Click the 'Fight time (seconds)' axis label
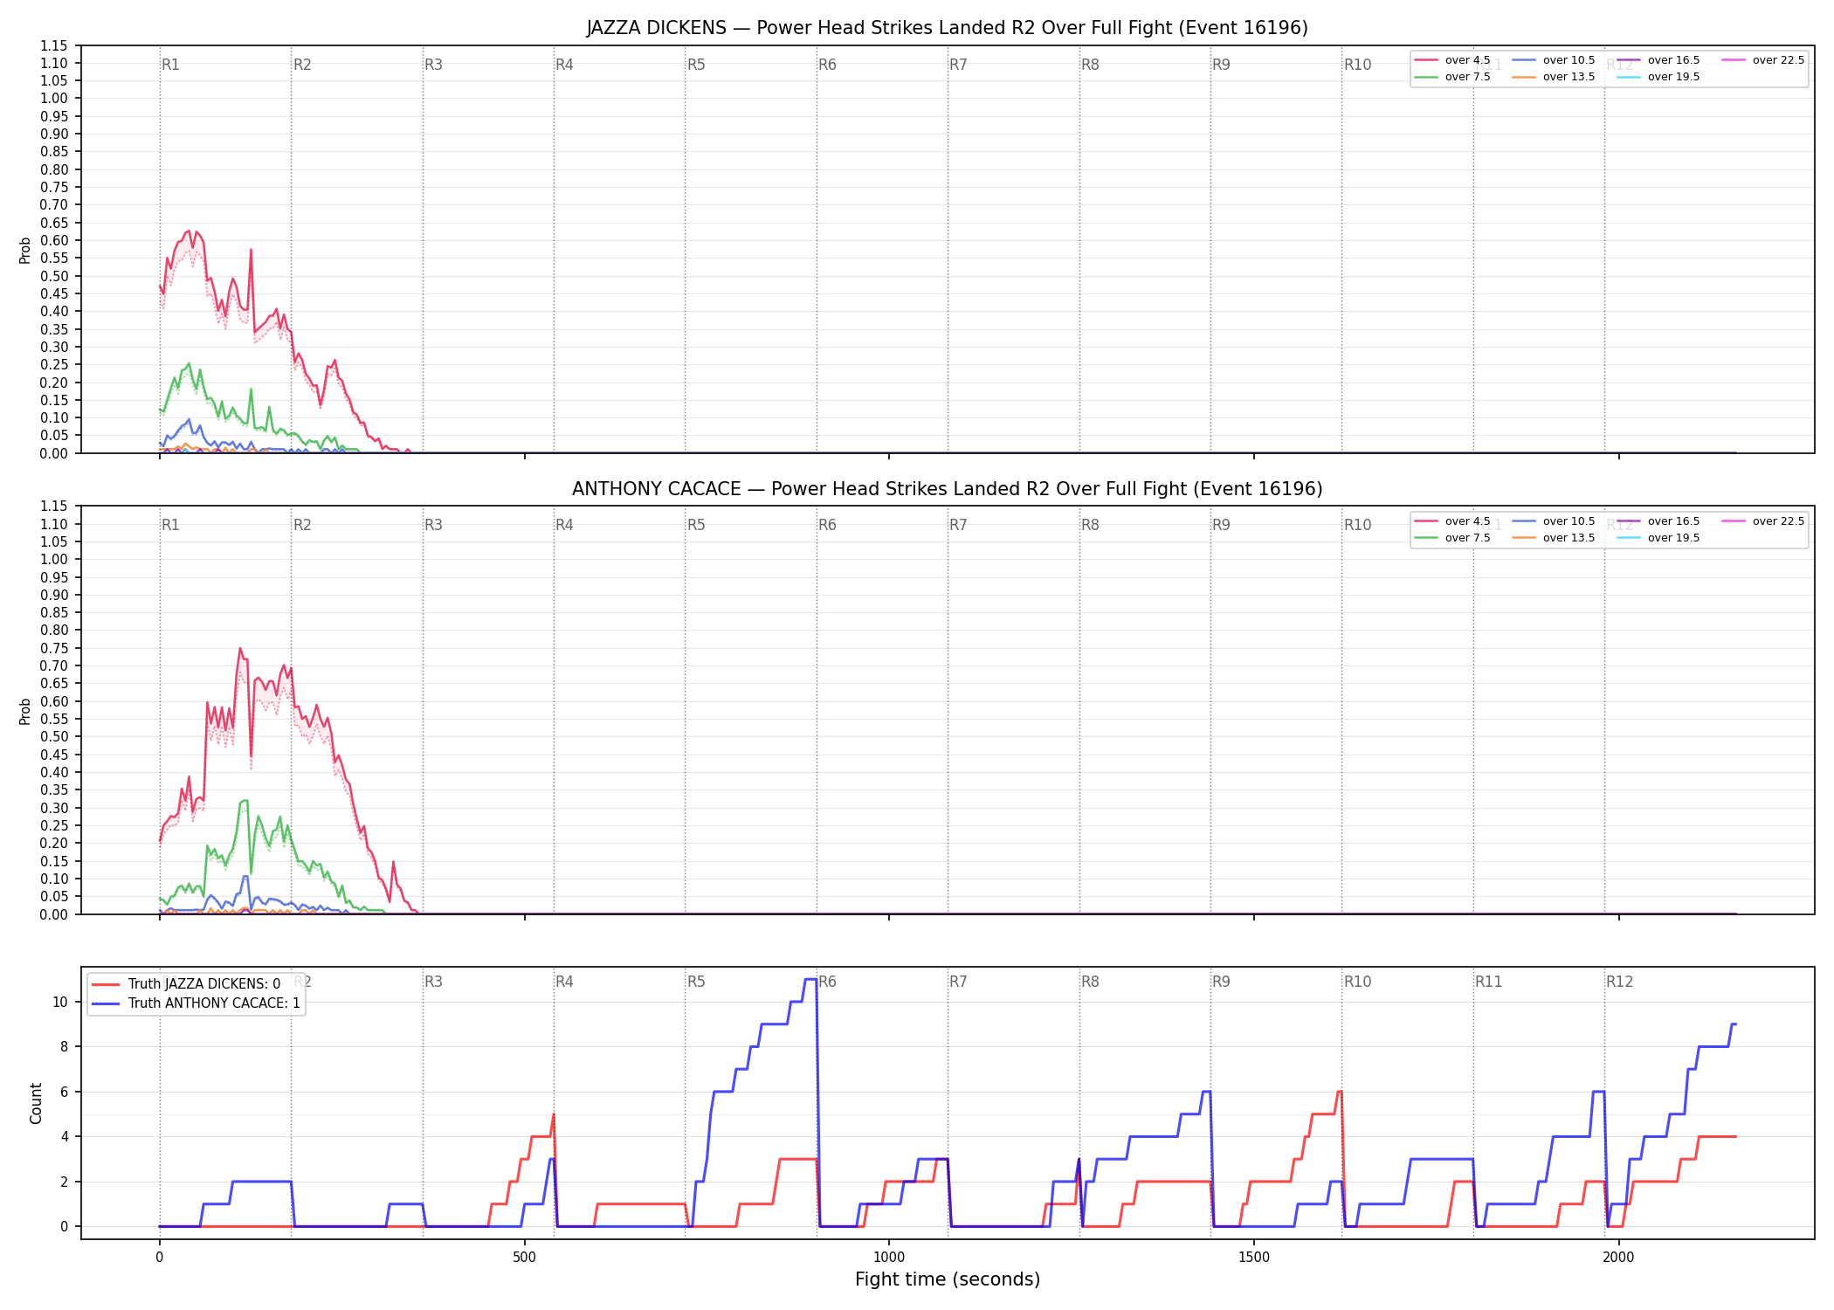The image size is (1834, 1310). click(947, 1280)
